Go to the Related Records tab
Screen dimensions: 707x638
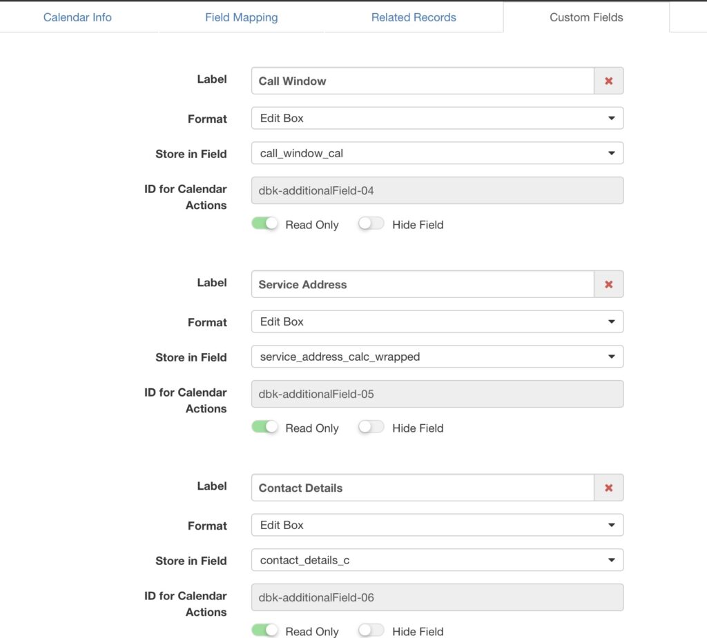click(414, 17)
